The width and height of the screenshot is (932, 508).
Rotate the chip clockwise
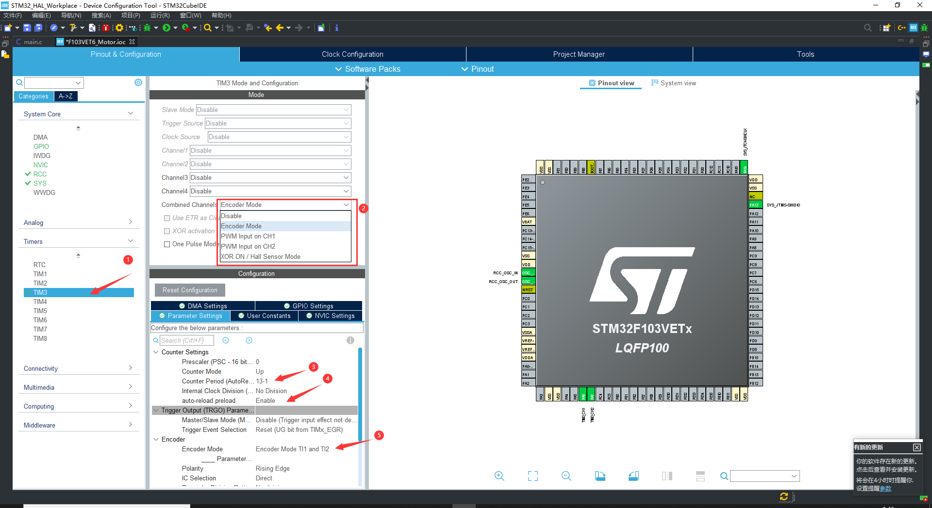pos(600,476)
